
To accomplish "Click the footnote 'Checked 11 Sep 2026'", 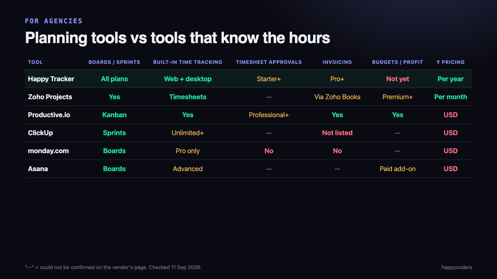I will coord(175,267).
